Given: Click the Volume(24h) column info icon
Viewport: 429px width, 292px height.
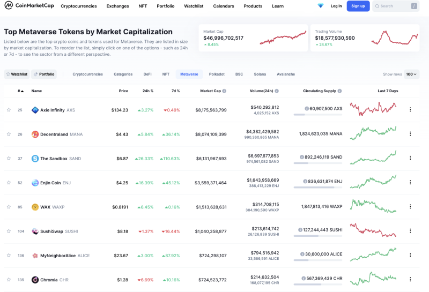Looking at the screenshot, I should coord(277,91).
